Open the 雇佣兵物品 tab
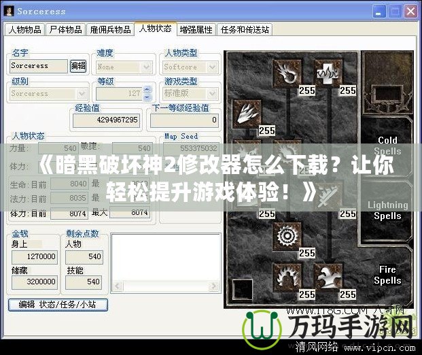 point(110,30)
